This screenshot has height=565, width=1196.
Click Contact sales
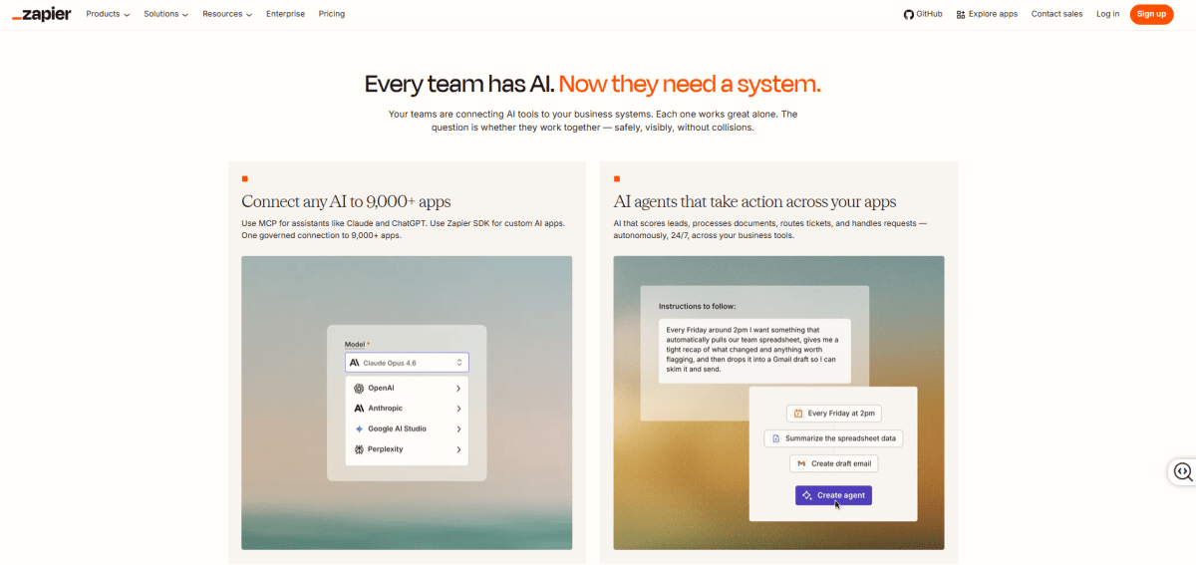(1056, 14)
